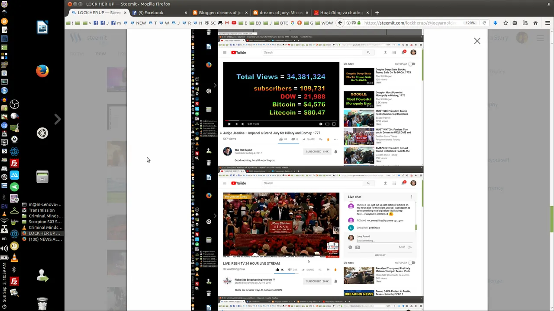This screenshot has height=311, width=554.
Task: Open the VLC cone icon
Action: click(14, 258)
